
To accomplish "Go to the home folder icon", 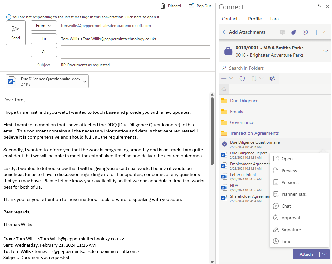I will [224, 90].
